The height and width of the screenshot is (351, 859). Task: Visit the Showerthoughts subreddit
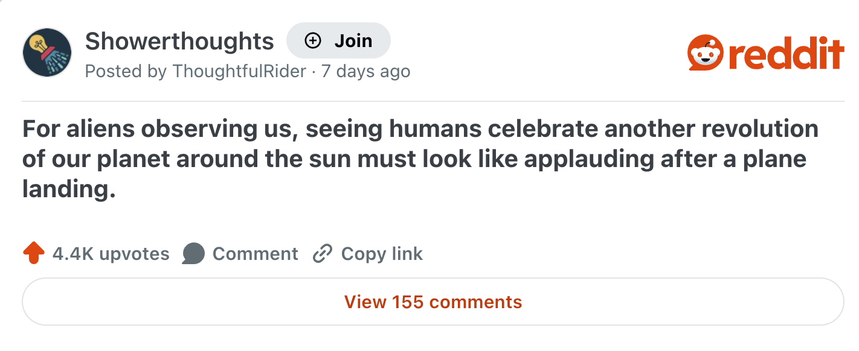pos(179,40)
